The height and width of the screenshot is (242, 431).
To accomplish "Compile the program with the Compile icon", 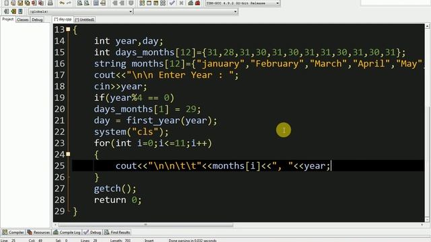I will coord(142,3).
